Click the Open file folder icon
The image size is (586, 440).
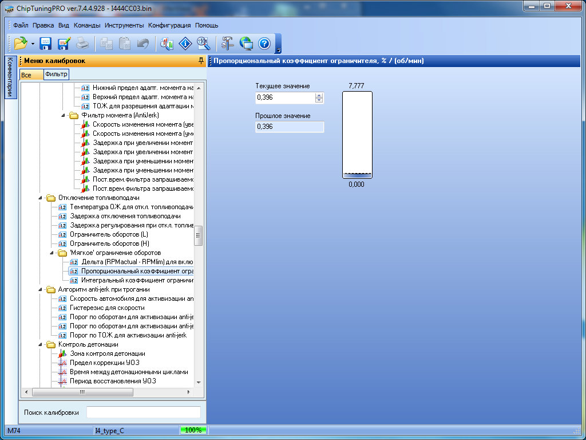pyautogui.click(x=21, y=43)
